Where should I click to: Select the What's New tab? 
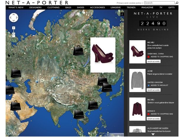pos(16,7)
